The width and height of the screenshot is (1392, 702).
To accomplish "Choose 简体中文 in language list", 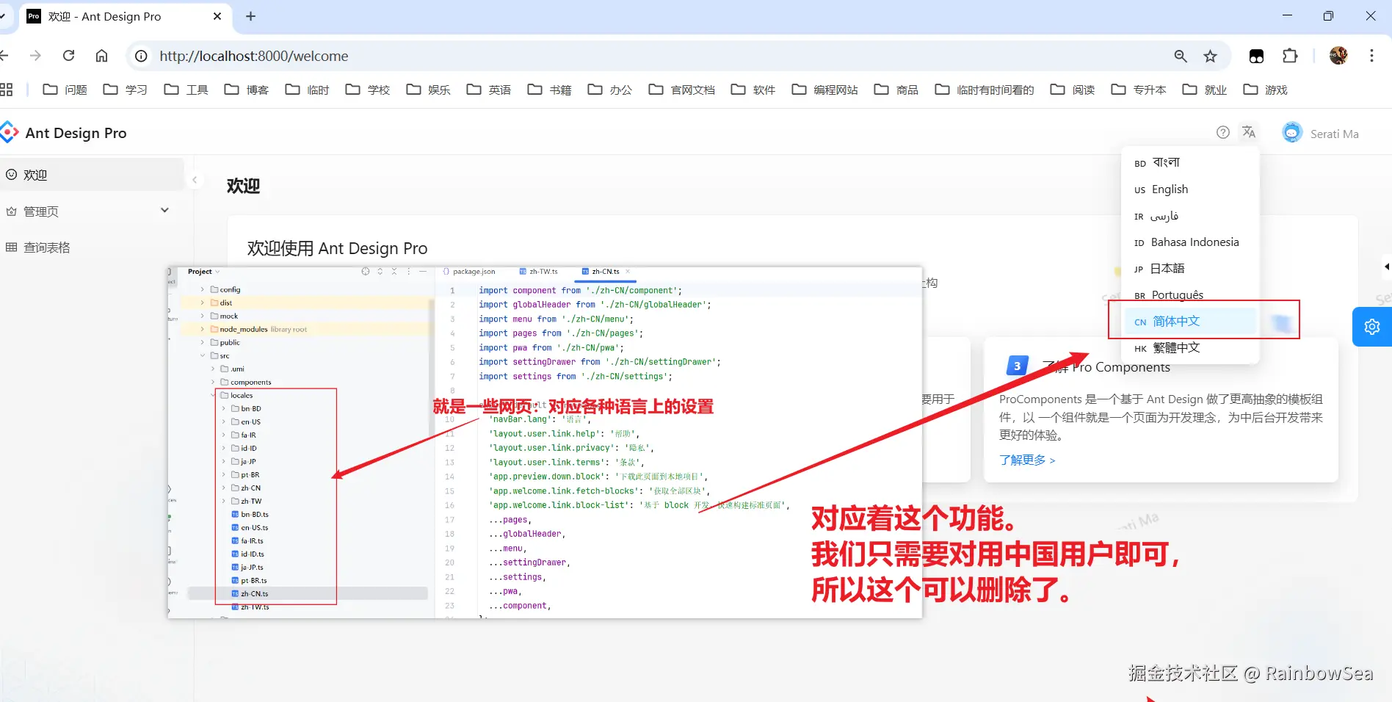I will coord(1175,322).
